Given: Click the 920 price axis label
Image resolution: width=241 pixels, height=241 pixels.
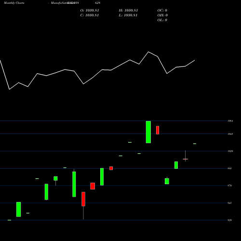Looking at the screenshot, I should [229, 220].
